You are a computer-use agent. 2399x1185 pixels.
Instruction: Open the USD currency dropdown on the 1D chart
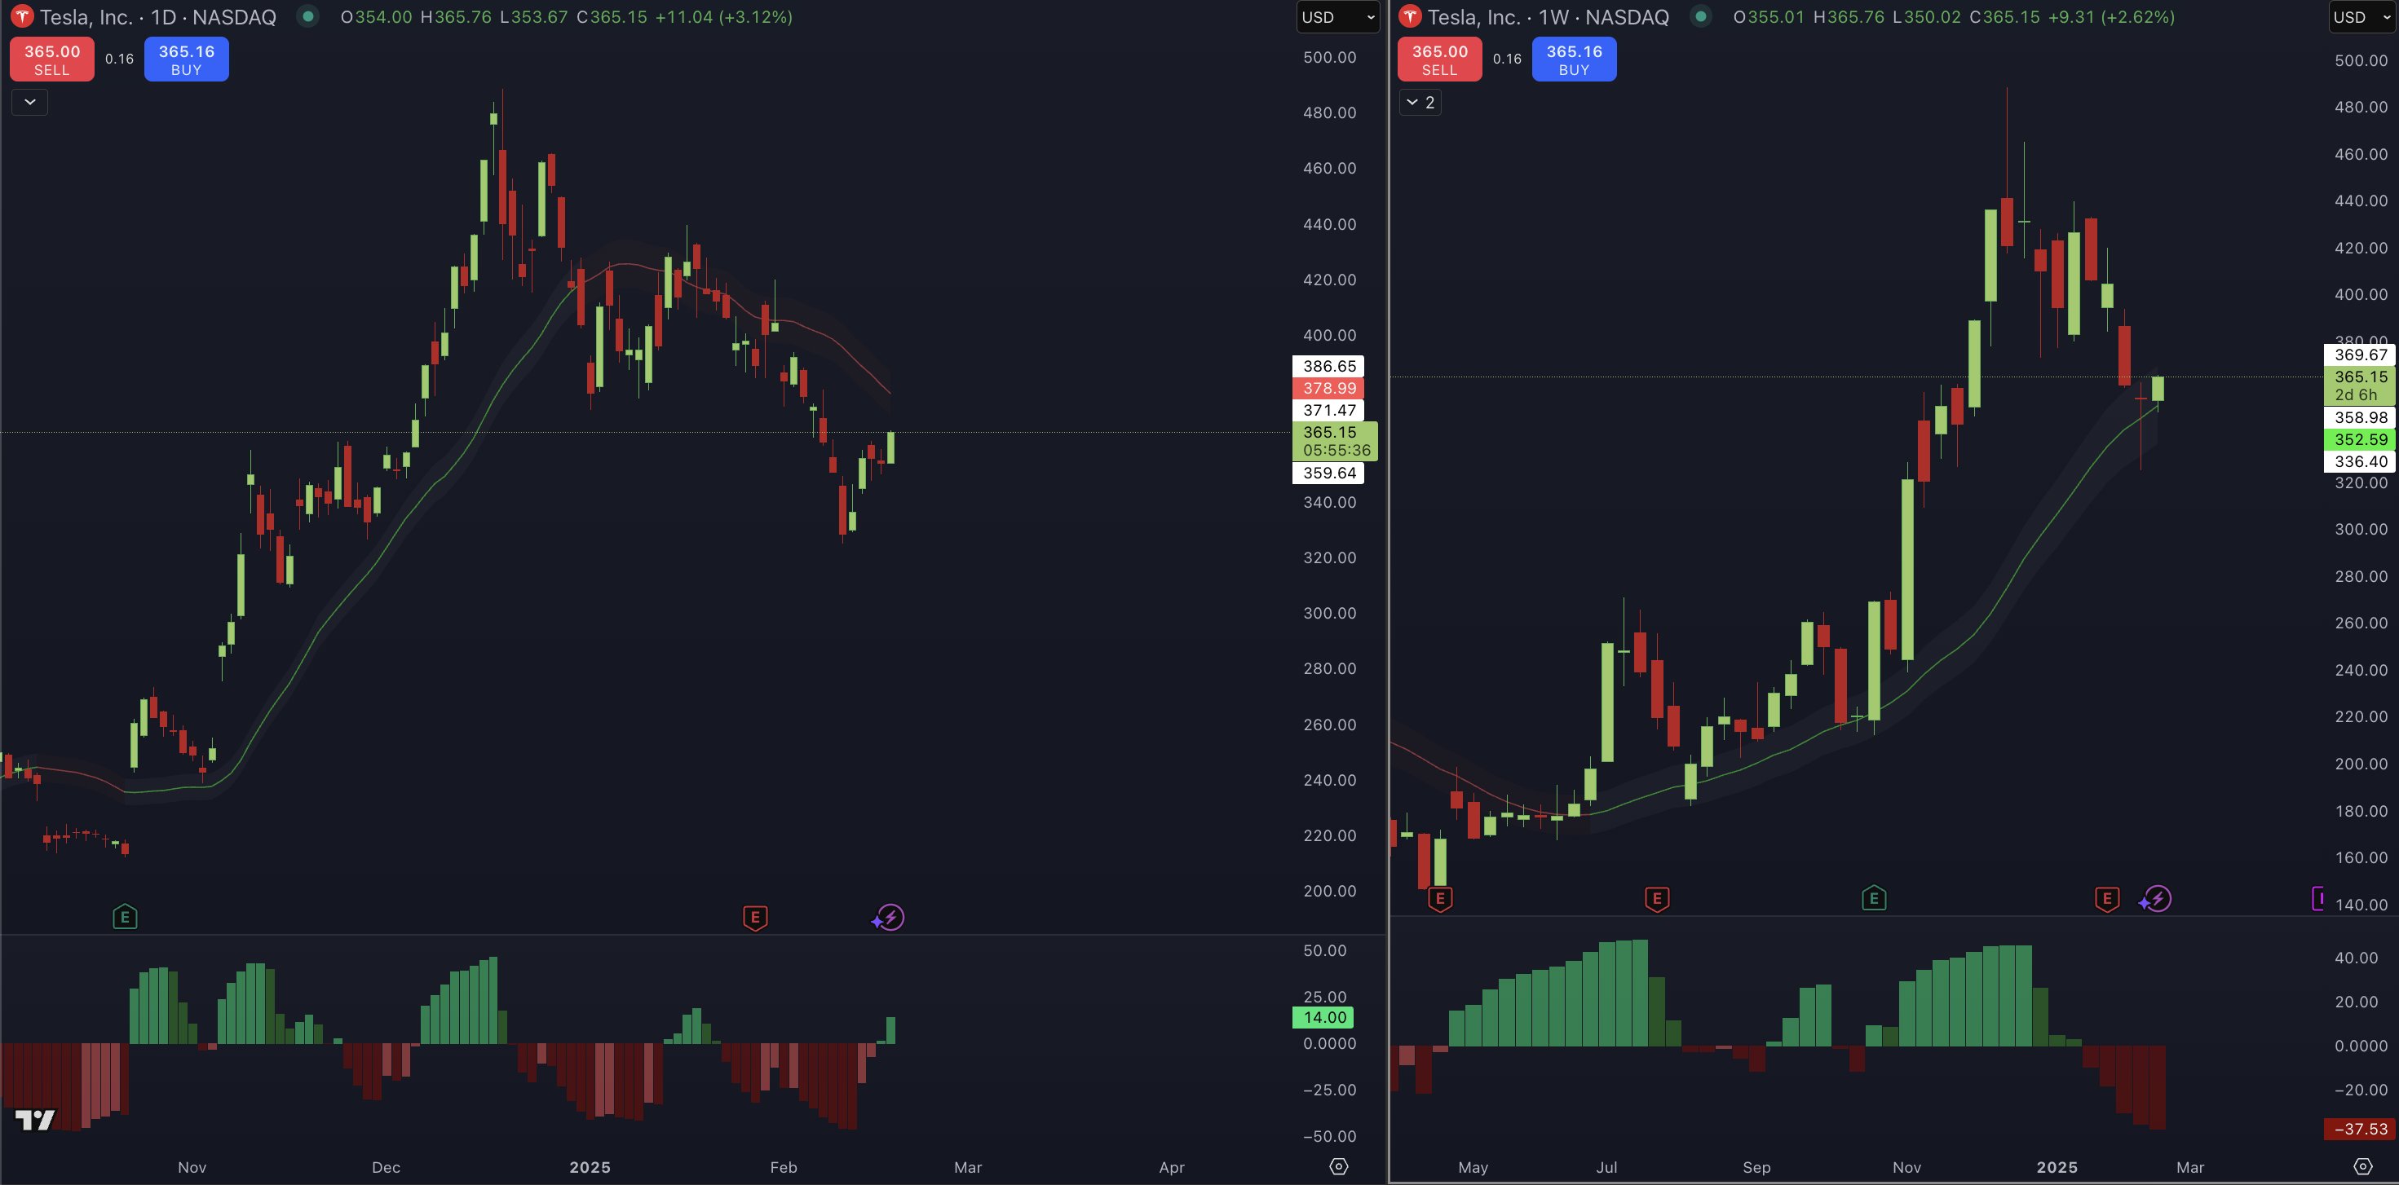click(1338, 17)
